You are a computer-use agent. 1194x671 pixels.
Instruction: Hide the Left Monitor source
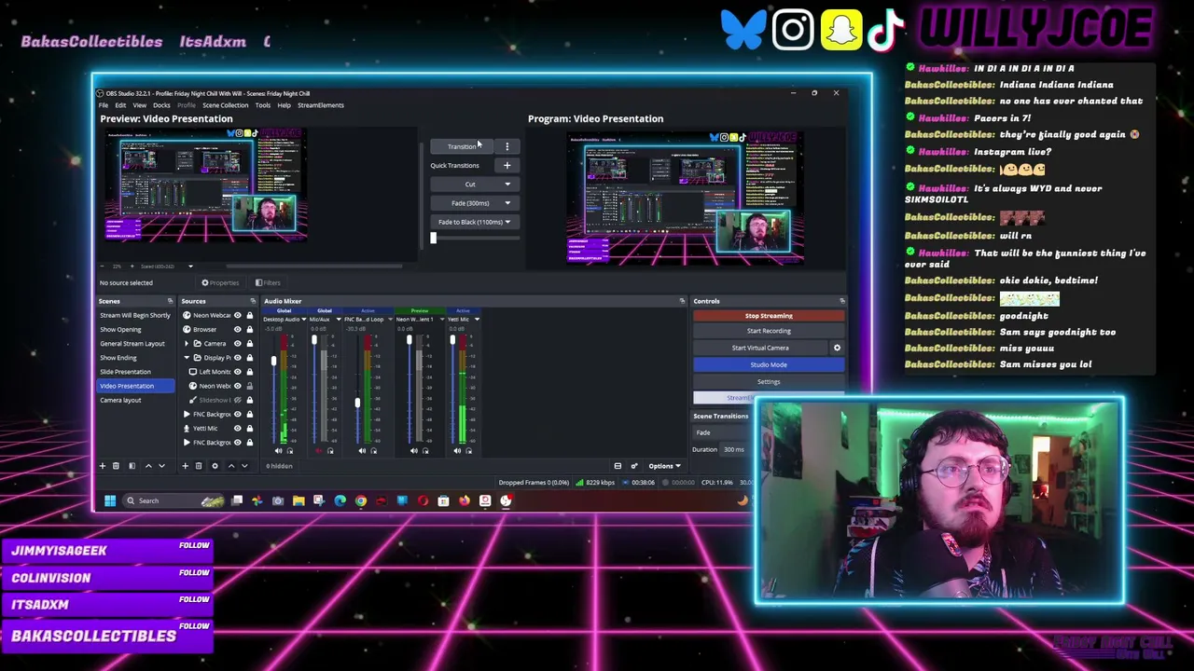coord(237,372)
